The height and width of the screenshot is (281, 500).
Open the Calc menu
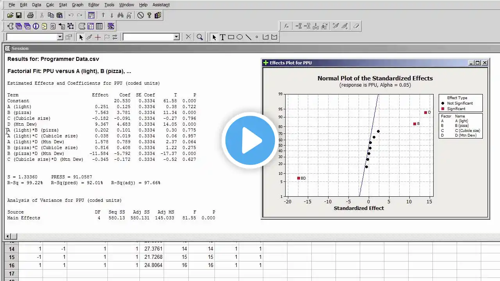pos(50,5)
